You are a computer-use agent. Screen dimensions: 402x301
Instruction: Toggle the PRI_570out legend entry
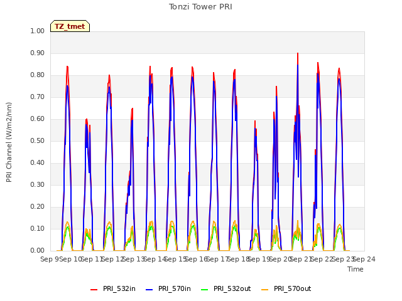[286, 288]
